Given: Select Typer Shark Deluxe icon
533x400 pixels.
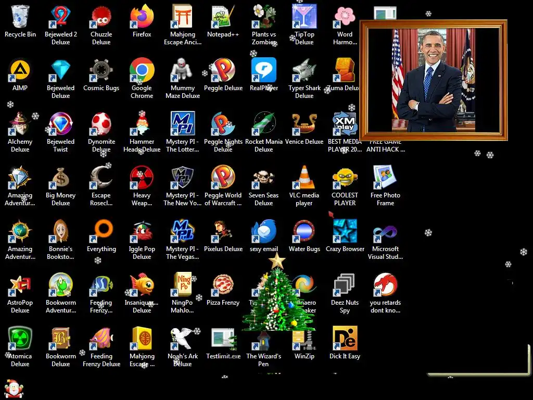Looking at the screenshot, I should [304, 70].
